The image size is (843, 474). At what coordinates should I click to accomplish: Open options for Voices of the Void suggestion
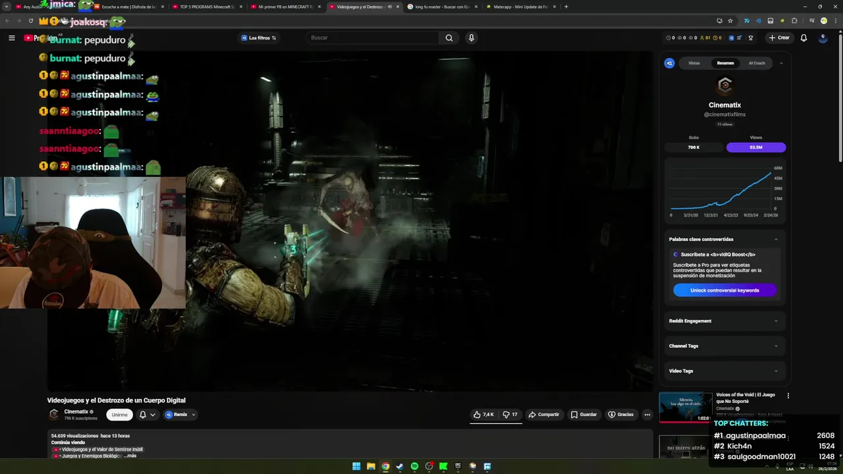(x=788, y=396)
